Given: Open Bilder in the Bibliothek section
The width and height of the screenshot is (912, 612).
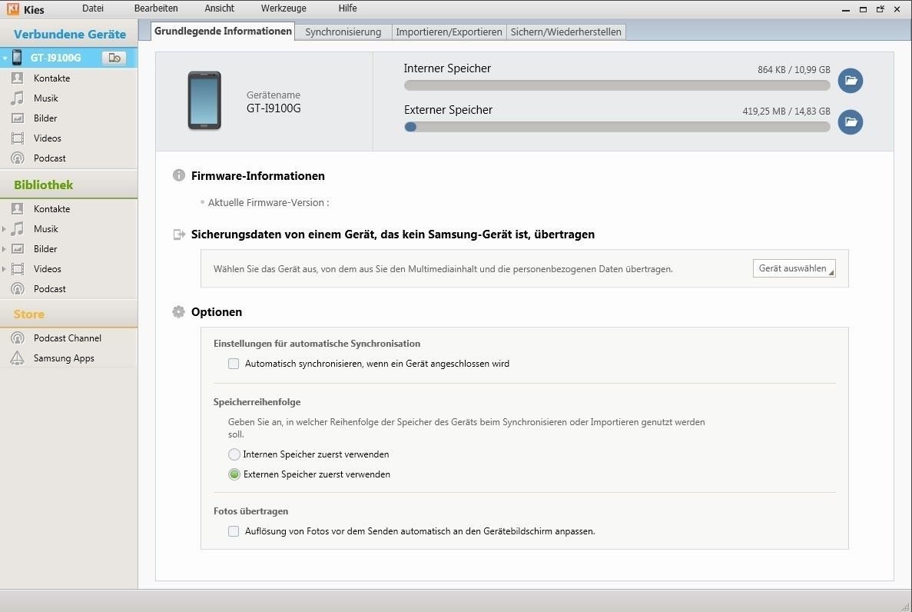Looking at the screenshot, I should (45, 248).
